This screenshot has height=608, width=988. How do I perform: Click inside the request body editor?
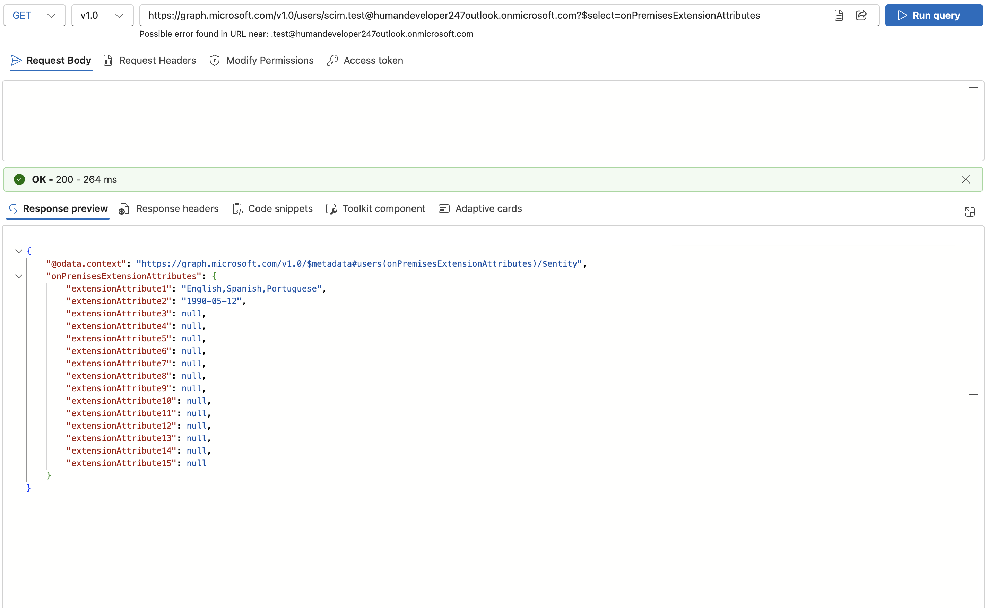493,120
